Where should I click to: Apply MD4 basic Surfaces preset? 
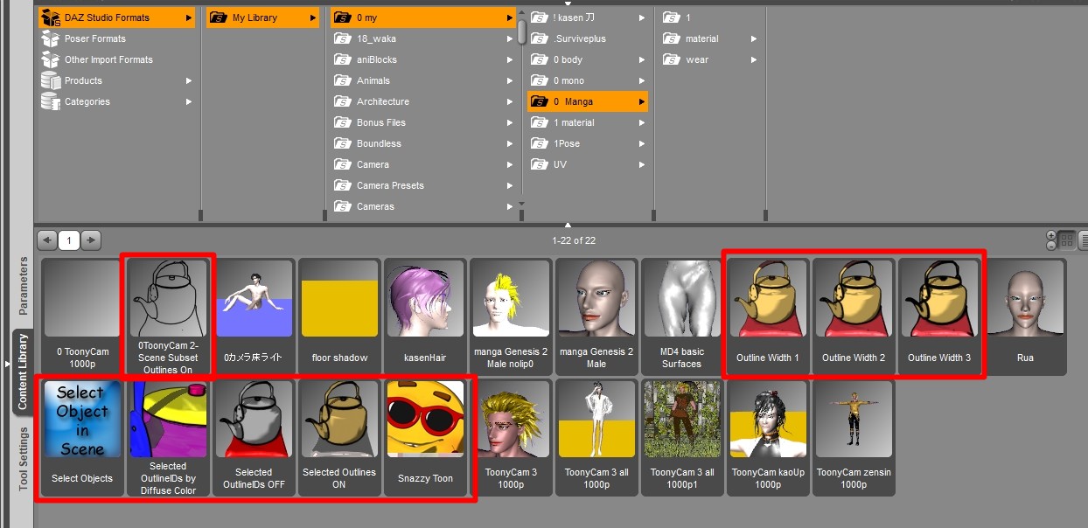pyautogui.click(x=682, y=317)
